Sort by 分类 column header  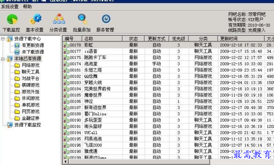click(x=203, y=38)
